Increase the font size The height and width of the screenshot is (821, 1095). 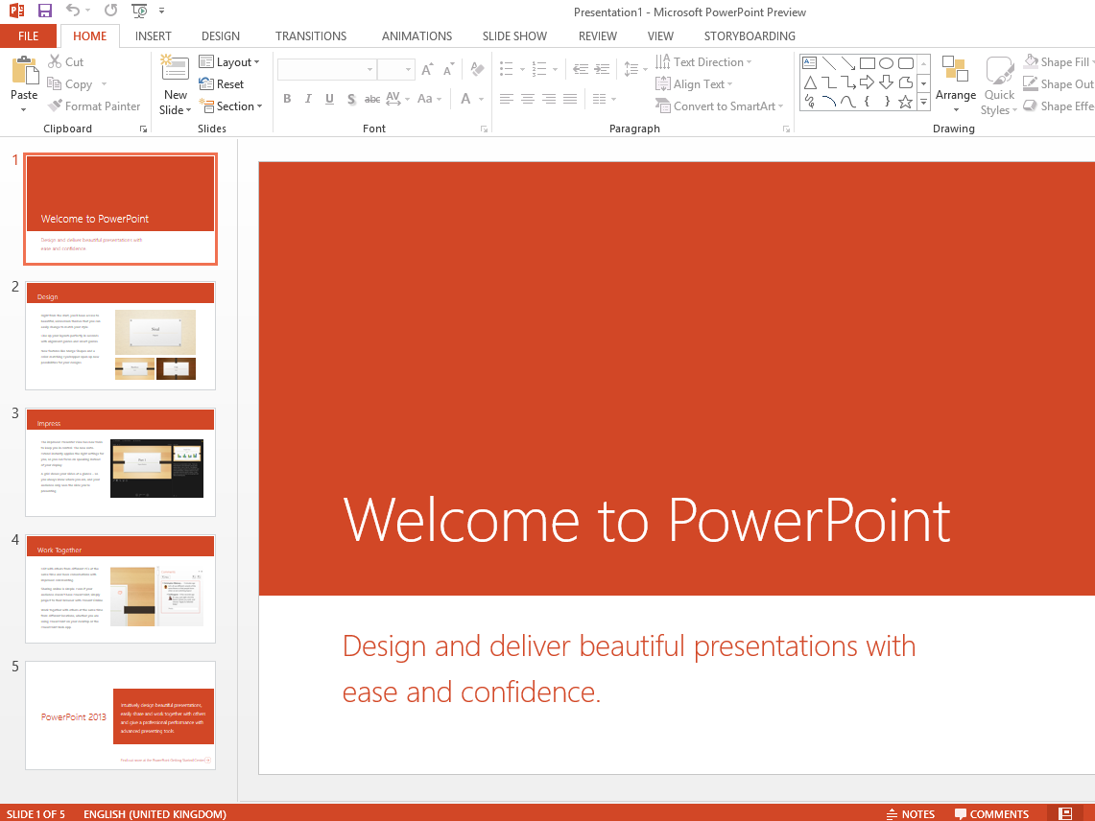(427, 69)
